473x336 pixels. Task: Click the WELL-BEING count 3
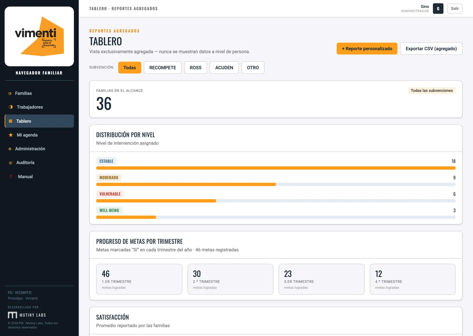tap(454, 211)
